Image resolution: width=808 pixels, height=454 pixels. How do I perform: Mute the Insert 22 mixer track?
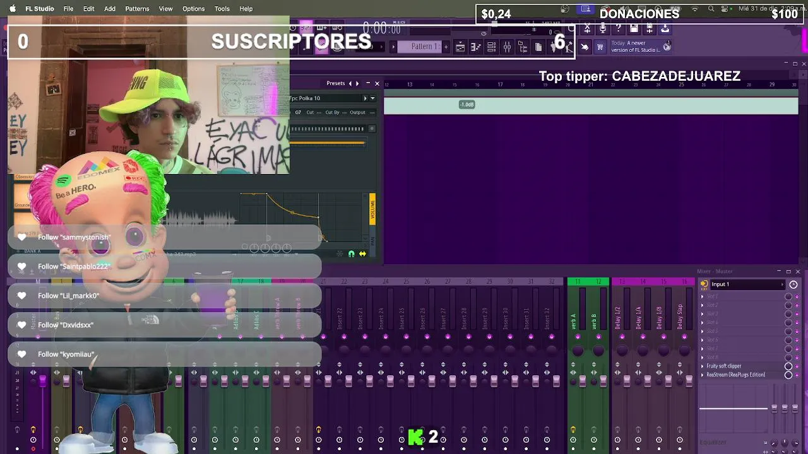pos(344,337)
